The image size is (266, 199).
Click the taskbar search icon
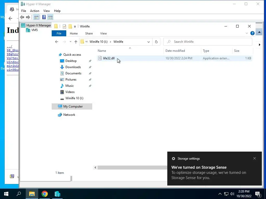[19, 194]
